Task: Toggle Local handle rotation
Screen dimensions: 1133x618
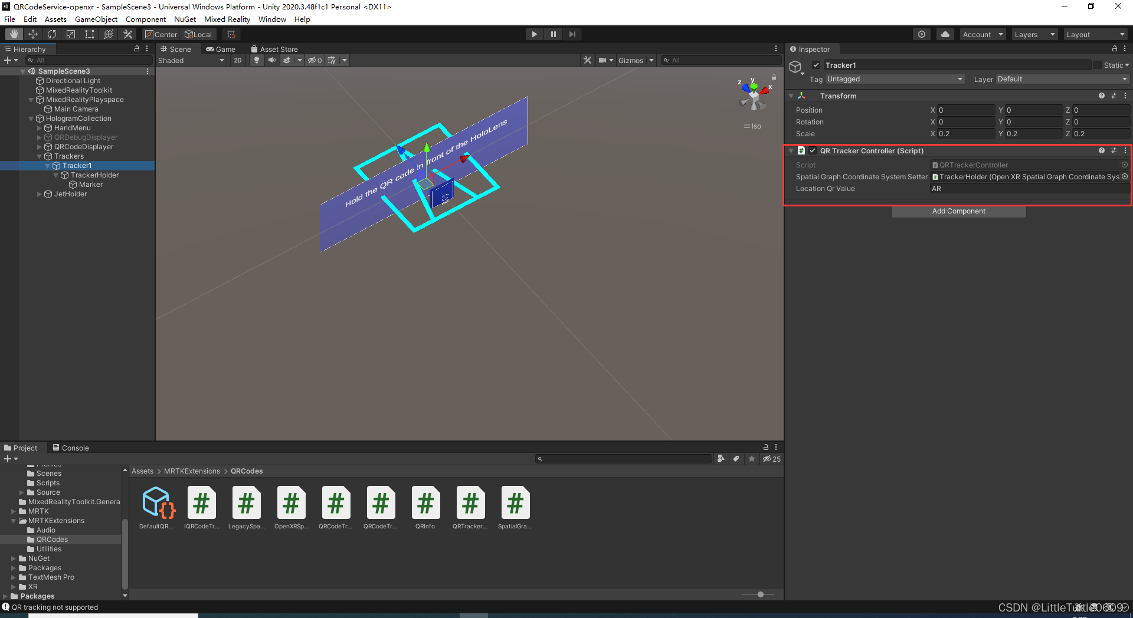Action: [x=199, y=34]
